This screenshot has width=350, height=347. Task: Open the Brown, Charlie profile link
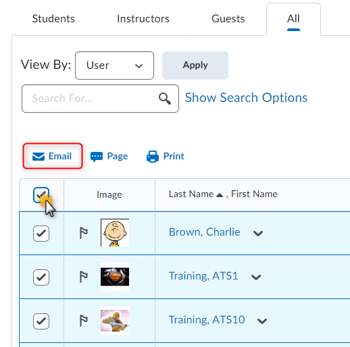point(205,232)
